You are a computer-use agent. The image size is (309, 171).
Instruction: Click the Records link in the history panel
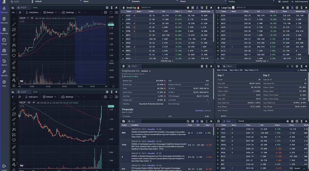click(302, 70)
